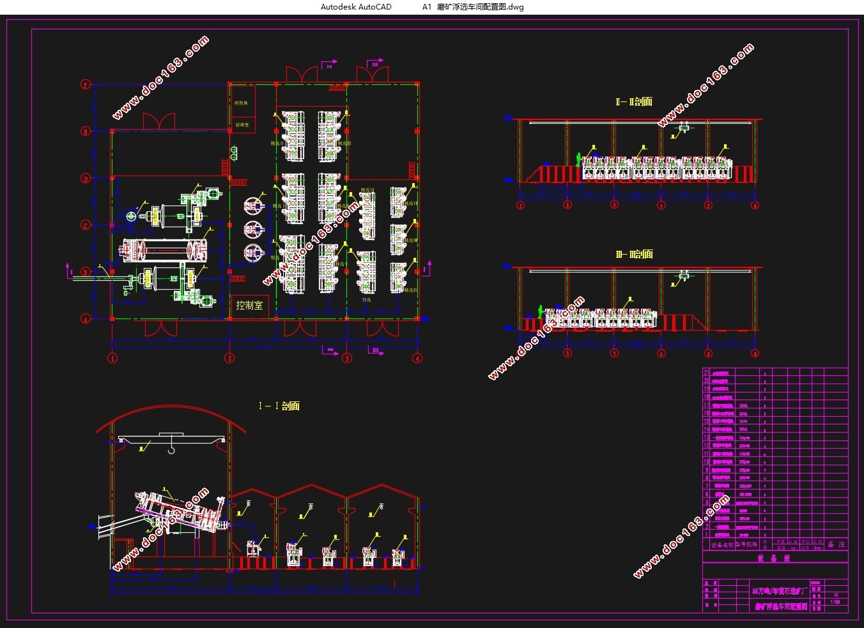Select the 检测室 room label
The image size is (864, 628).
point(242,125)
